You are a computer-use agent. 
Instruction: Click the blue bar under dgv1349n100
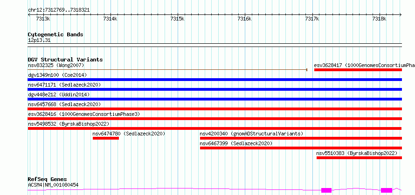215,80
